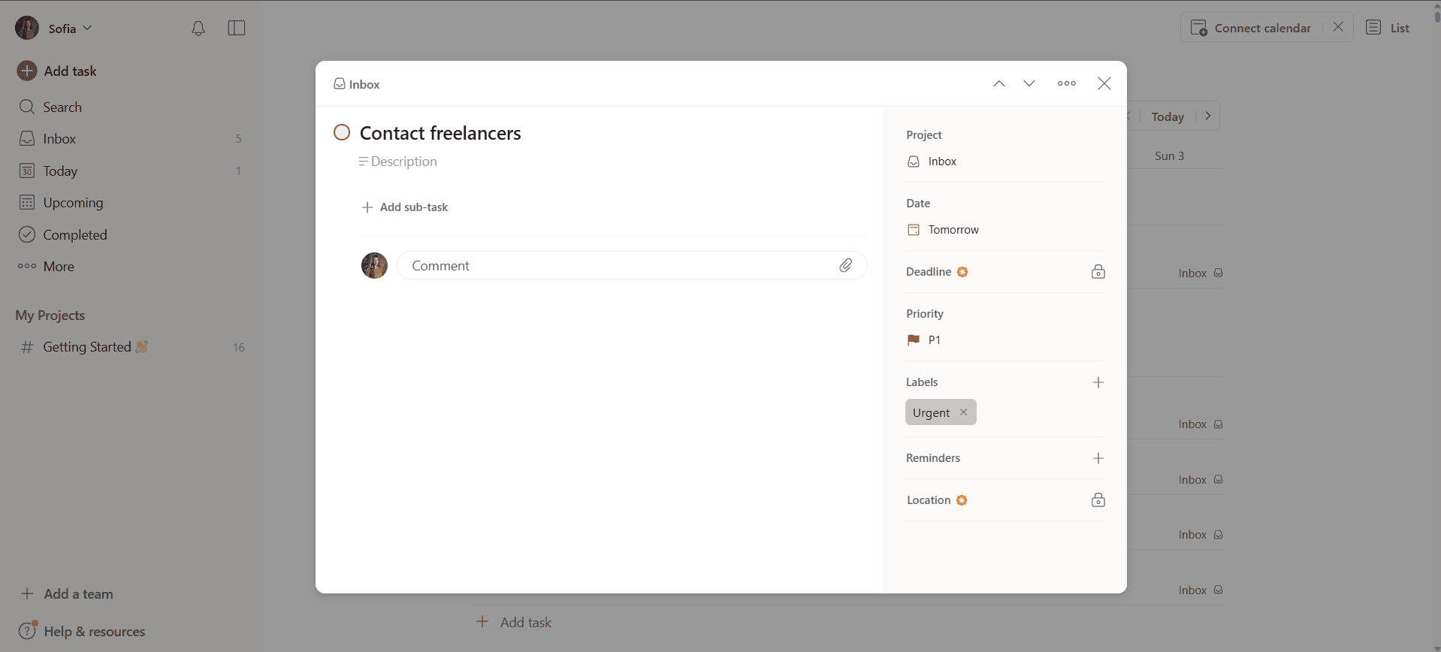Screen dimensions: 1441x652
Task: Remove the Urgent label
Action: (963, 412)
